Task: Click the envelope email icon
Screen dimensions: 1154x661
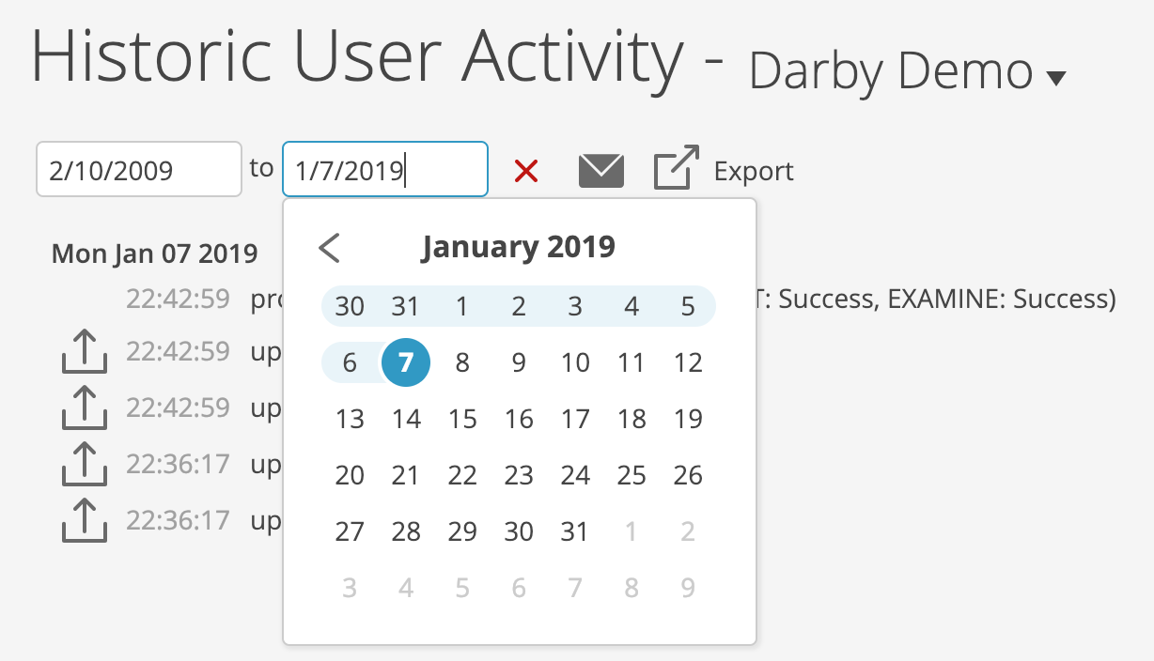Action: click(601, 171)
